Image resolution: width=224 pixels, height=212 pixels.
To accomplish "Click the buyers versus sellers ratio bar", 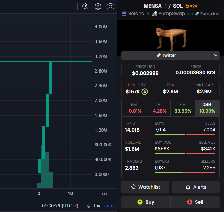I will pos(185,173).
